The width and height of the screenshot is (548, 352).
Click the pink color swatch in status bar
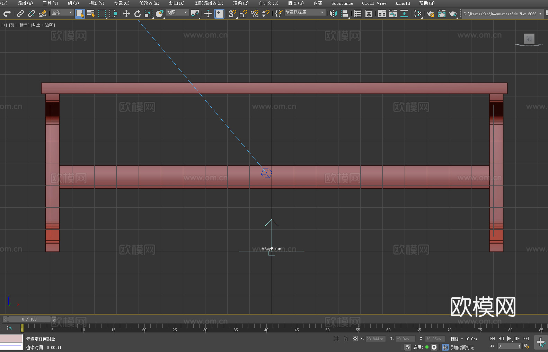click(x=11, y=338)
